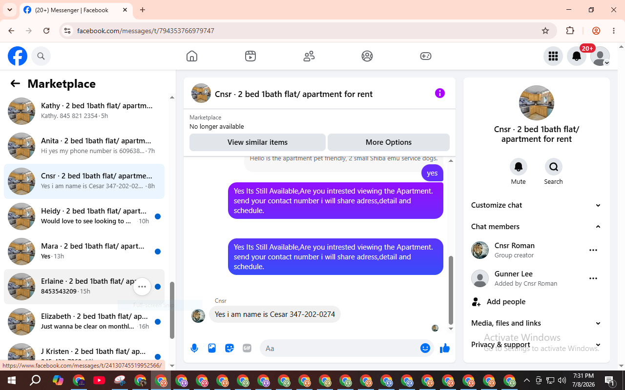
Task: Collapse the Chat members section
Action: [537, 227]
